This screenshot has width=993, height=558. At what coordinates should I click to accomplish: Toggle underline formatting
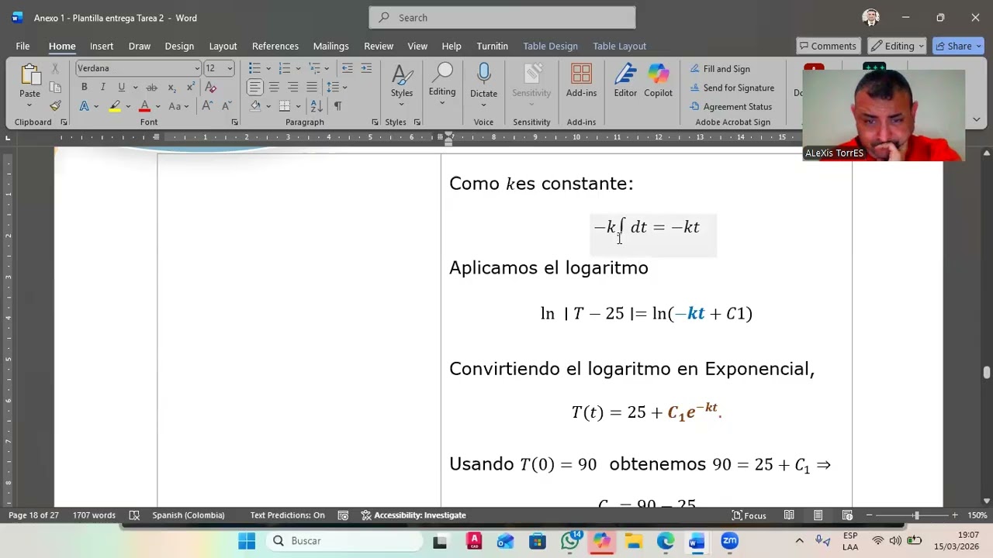tap(121, 87)
